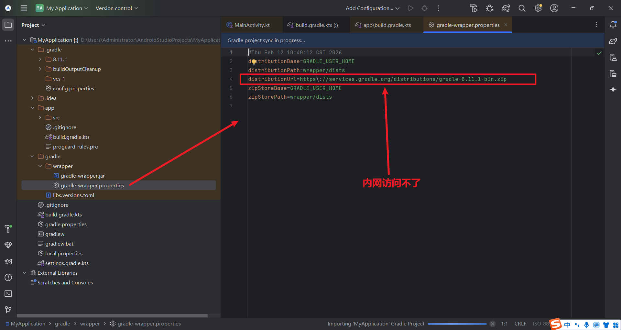Click the CRLF line separator widget

click(x=520, y=324)
